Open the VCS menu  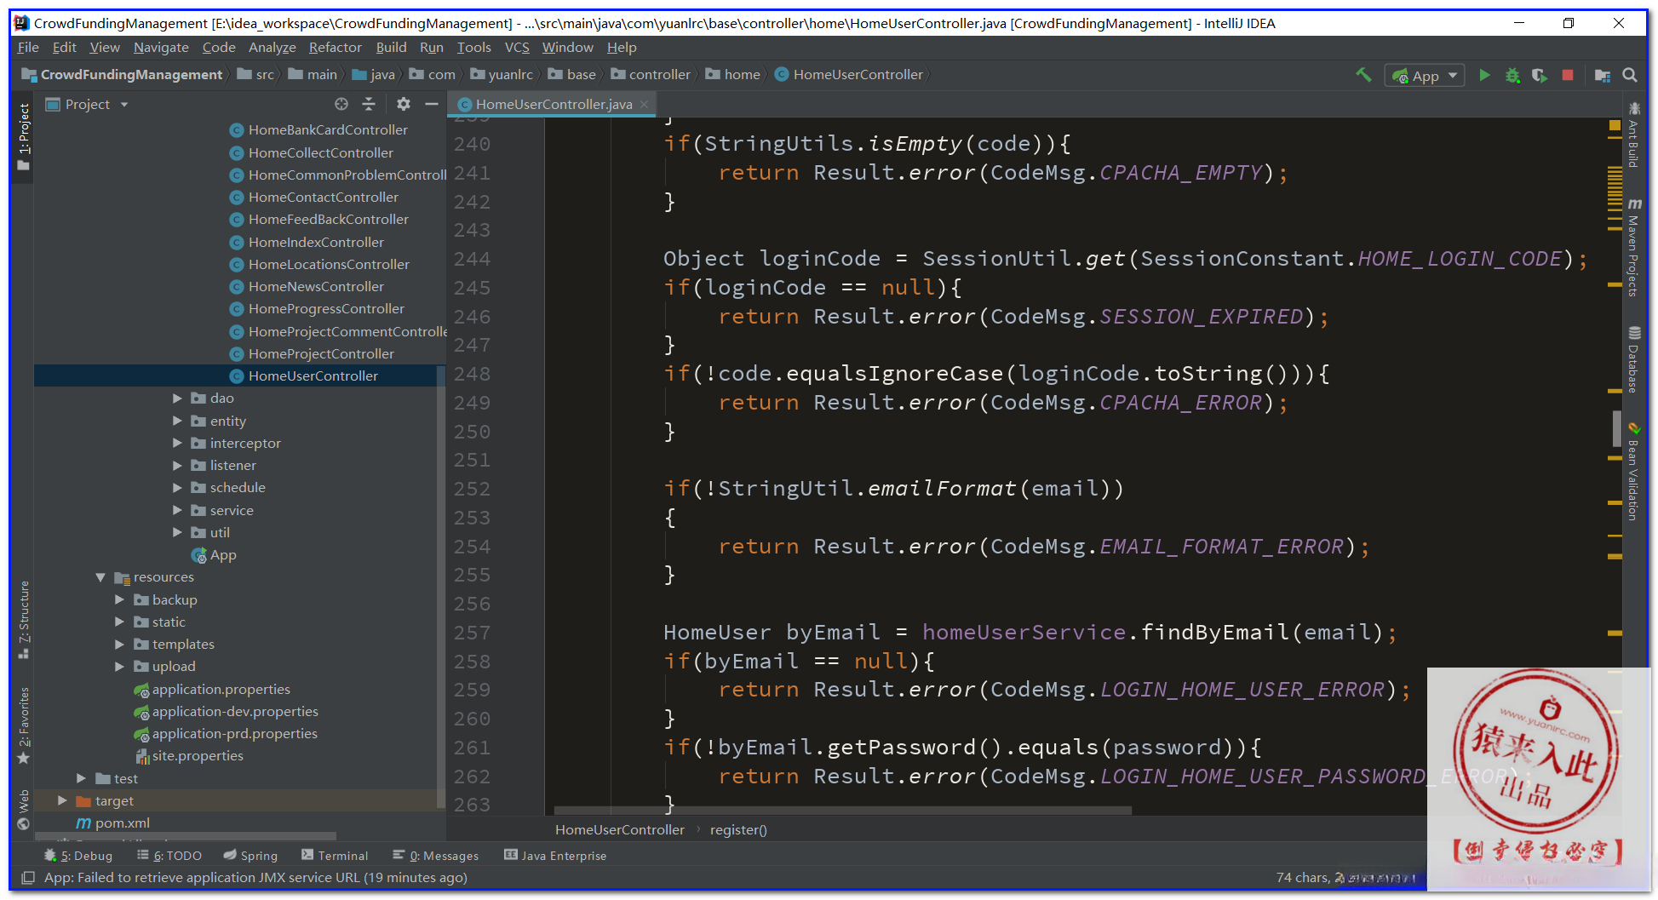[516, 48]
